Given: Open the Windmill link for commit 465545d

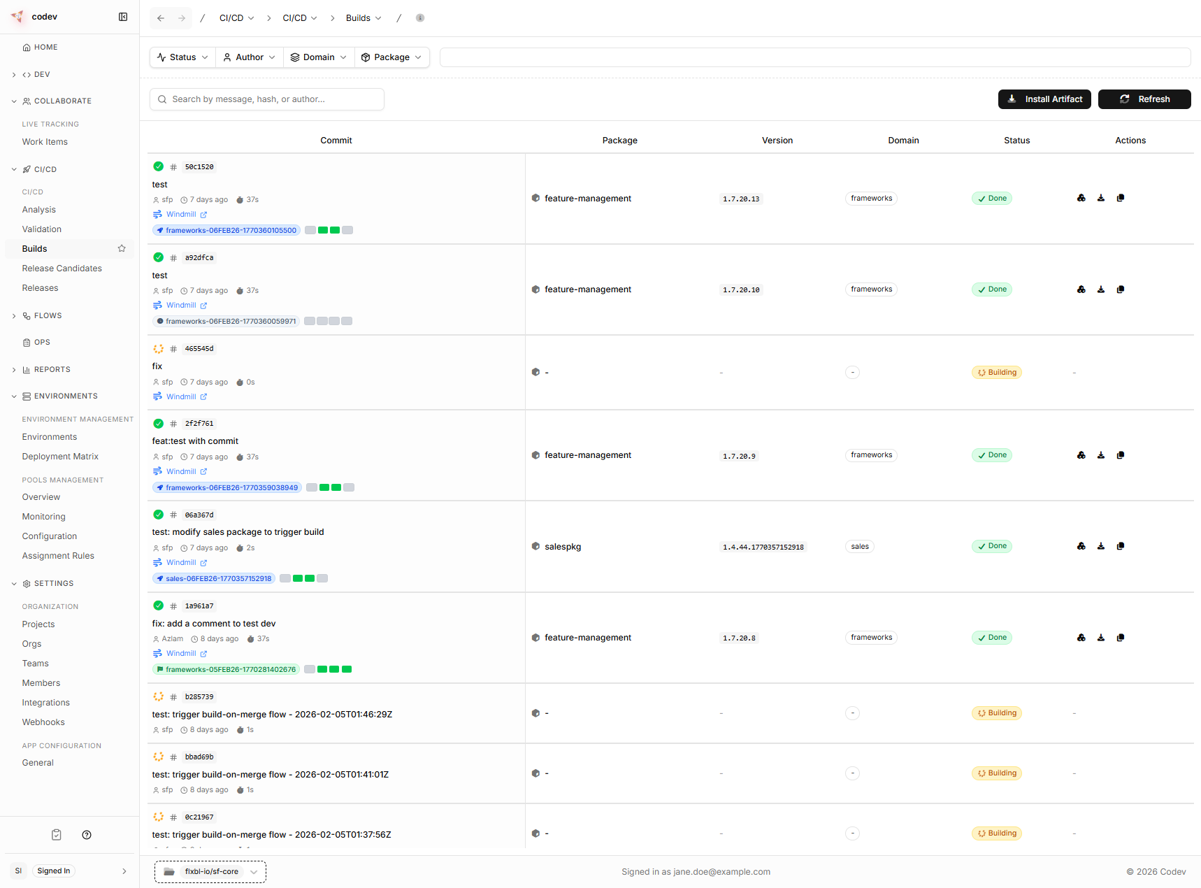Looking at the screenshot, I should (x=180, y=396).
